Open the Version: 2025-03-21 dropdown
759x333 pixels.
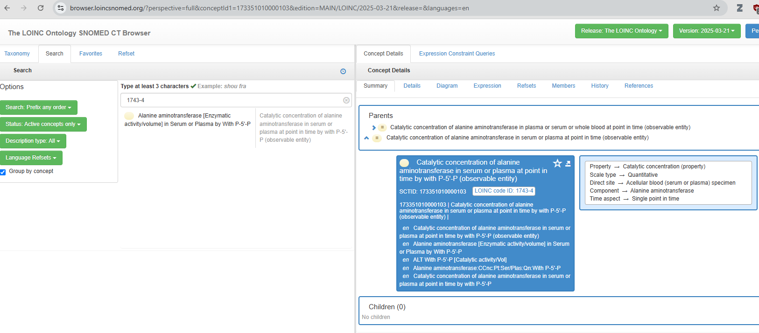706,31
